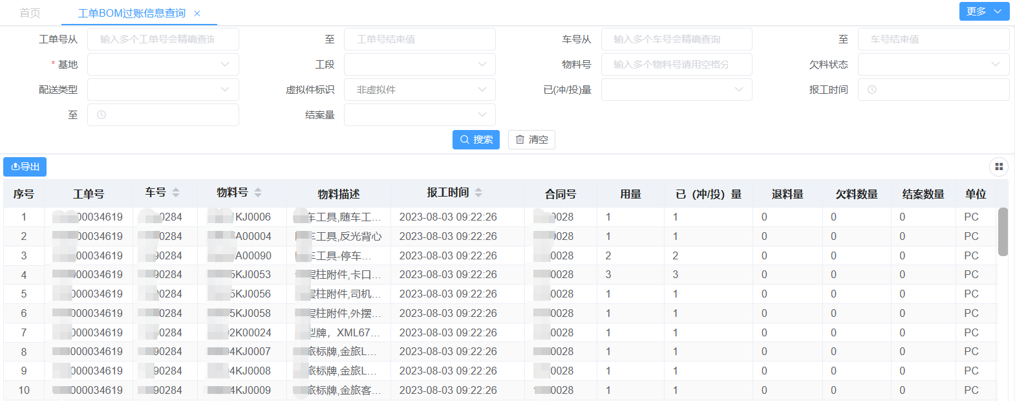The image size is (1015, 401).
Task: Switch to the 首页 tab
Action: click(x=30, y=14)
